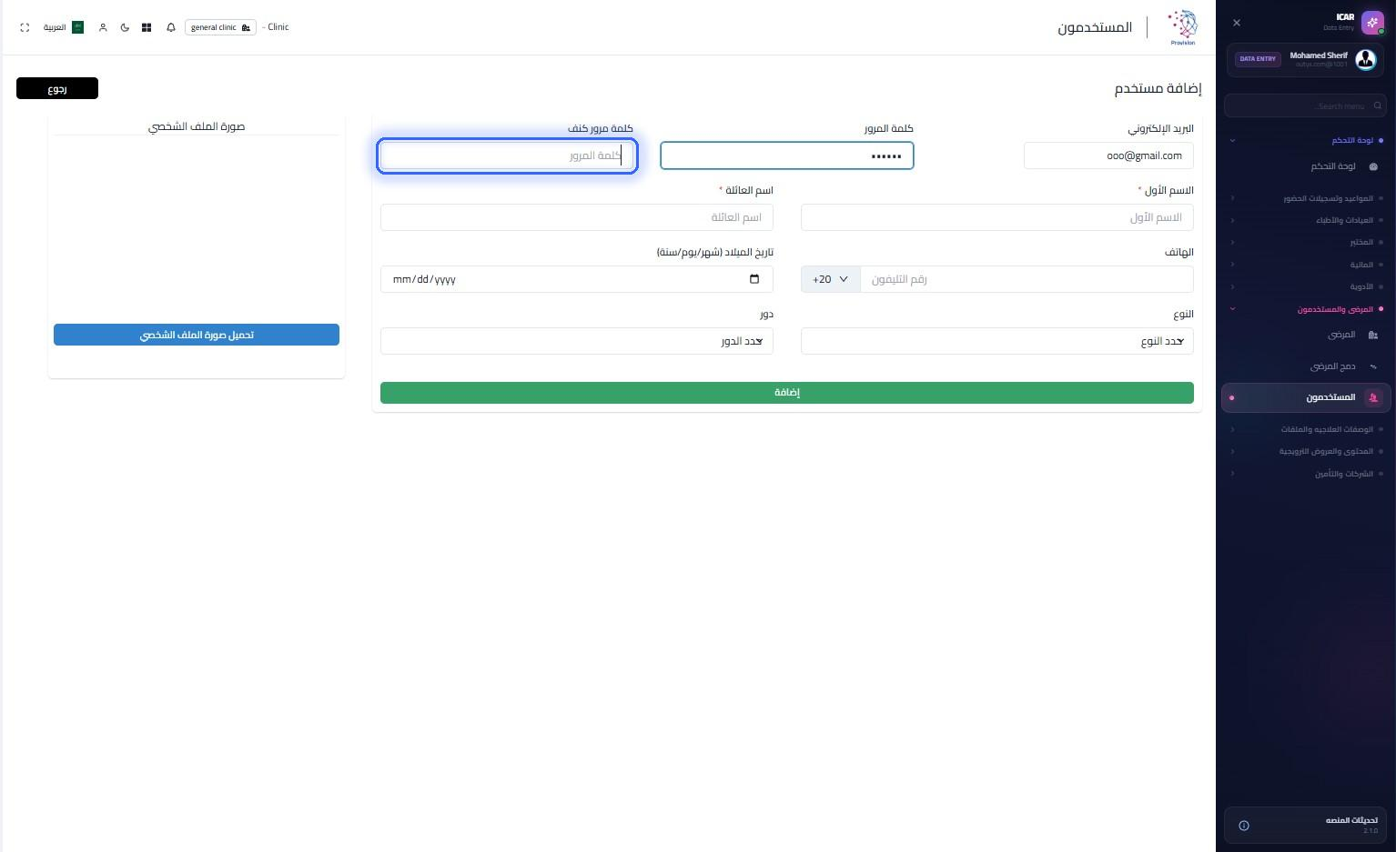Click تحميل صورة الملف الشخصي button

pos(197,335)
